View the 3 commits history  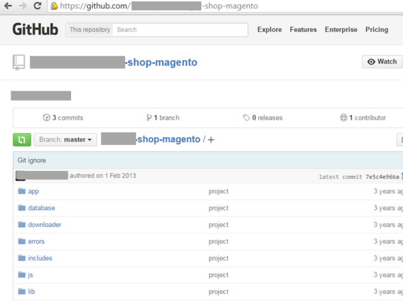pos(63,118)
